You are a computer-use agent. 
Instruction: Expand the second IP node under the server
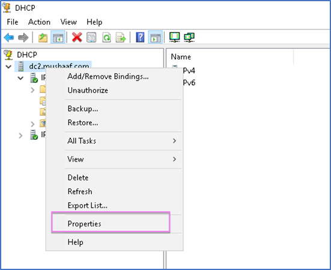coord(20,136)
